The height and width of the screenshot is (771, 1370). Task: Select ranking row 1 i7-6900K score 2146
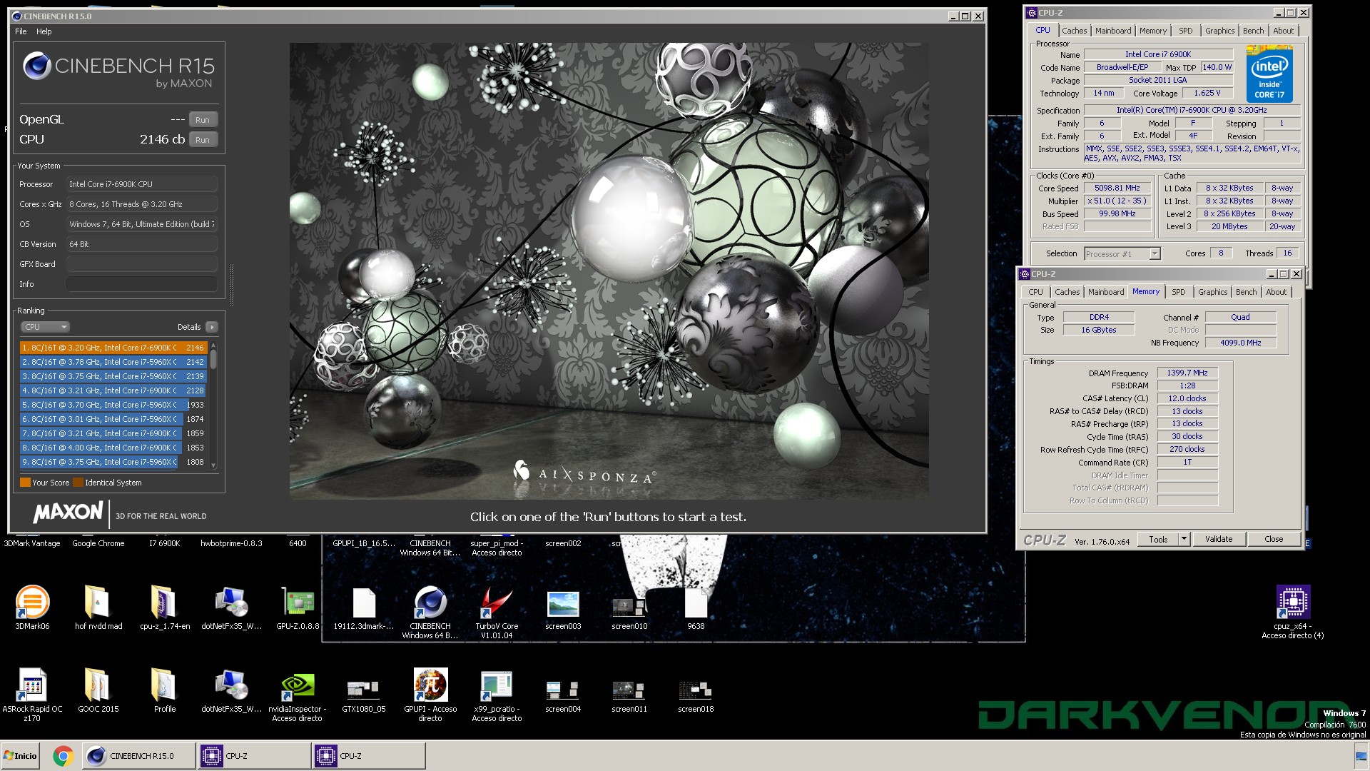click(113, 348)
